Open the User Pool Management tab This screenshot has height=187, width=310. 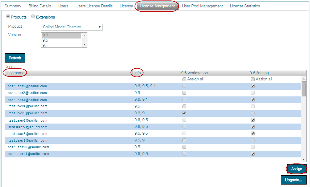tap(202, 6)
